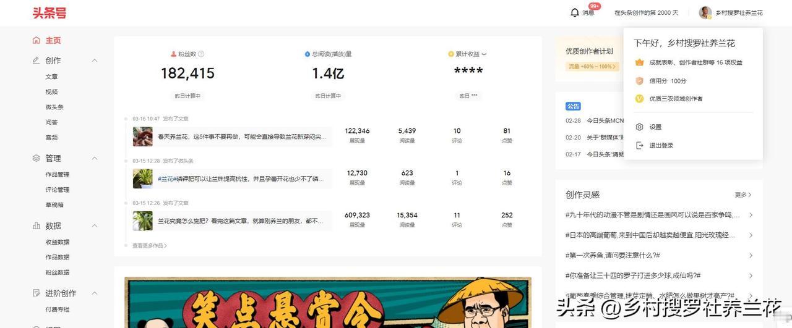Image resolution: width=792 pixels, height=328 pixels.
Task: Open the 02-28 今日头条MCN announcement
Action: [595, 120]
